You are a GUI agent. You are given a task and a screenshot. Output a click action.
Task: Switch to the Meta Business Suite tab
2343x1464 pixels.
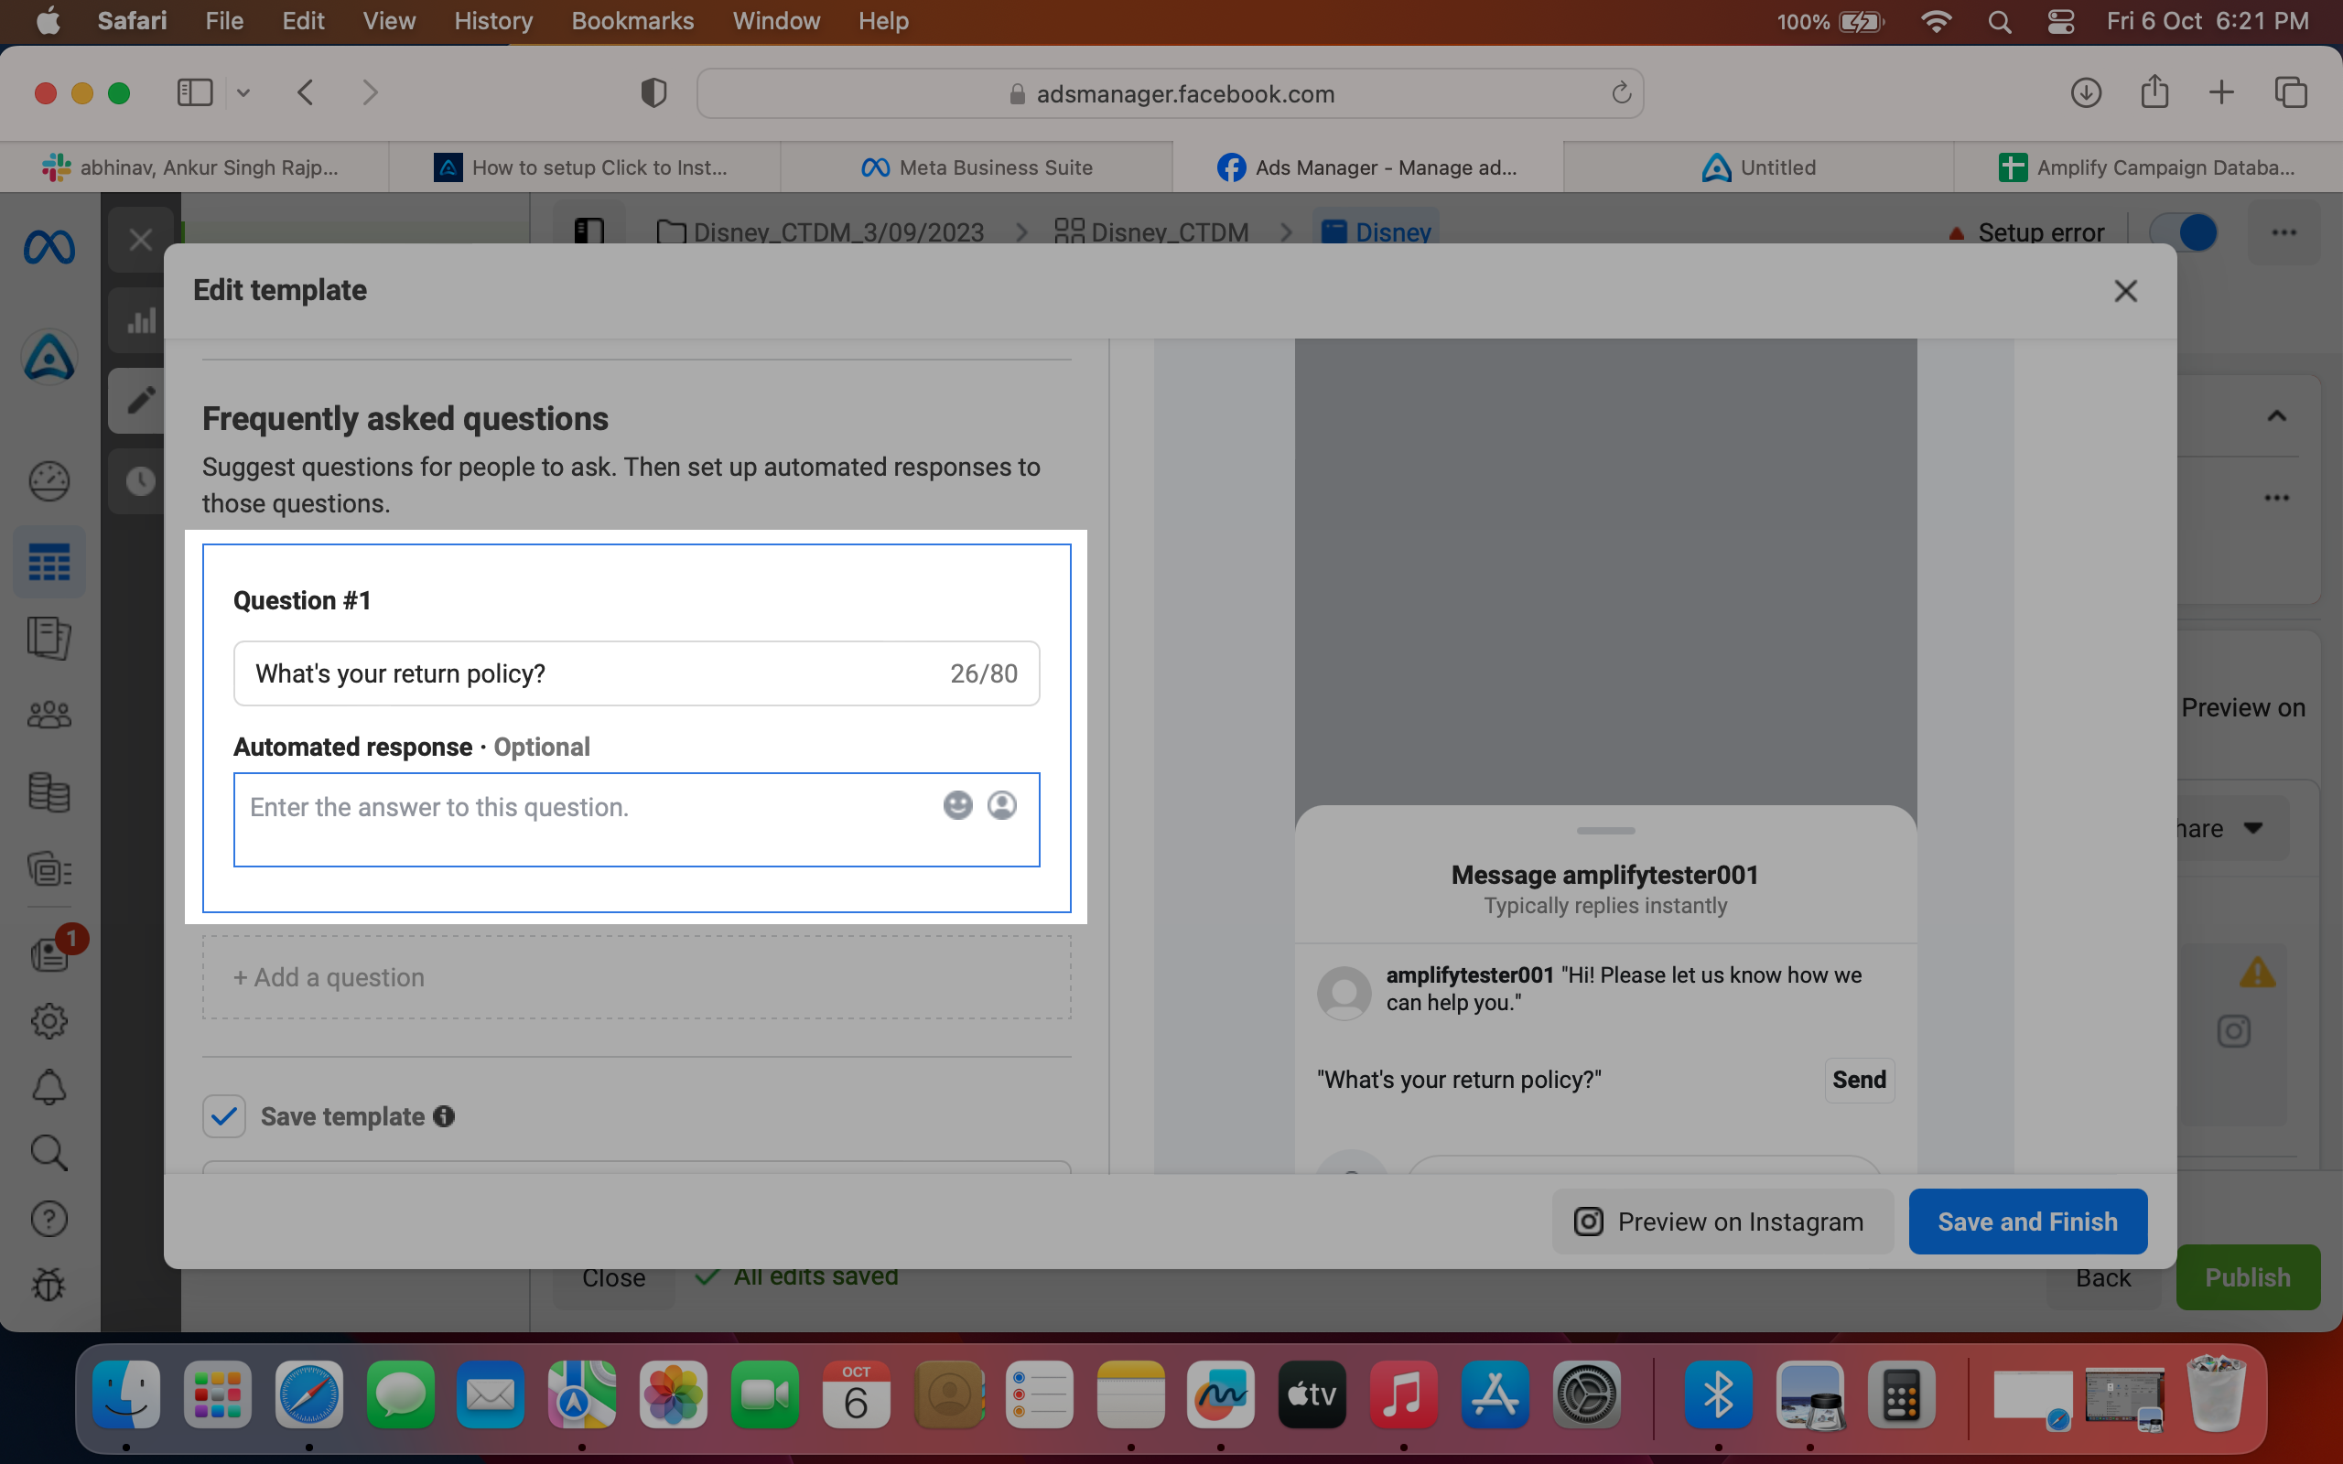[977, 167]
